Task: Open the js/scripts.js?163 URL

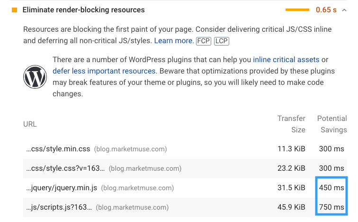Action: (x=59, y=207)
